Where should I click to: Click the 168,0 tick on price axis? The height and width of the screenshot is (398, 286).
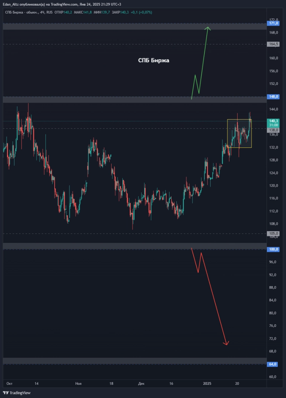[x=274, y=32]
